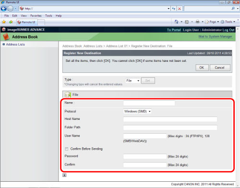Screen dimensions: 240x188
Task: Click Address List 01 breadcrumb
Action: coord(117,46)
